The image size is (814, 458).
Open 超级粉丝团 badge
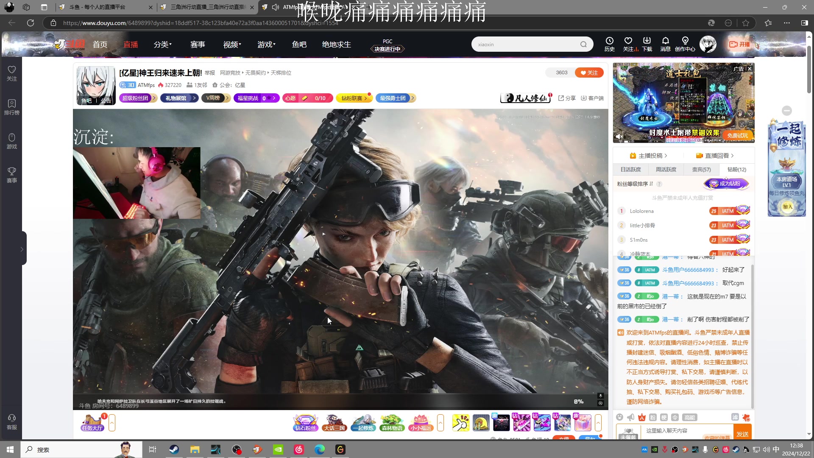(138, 98)
